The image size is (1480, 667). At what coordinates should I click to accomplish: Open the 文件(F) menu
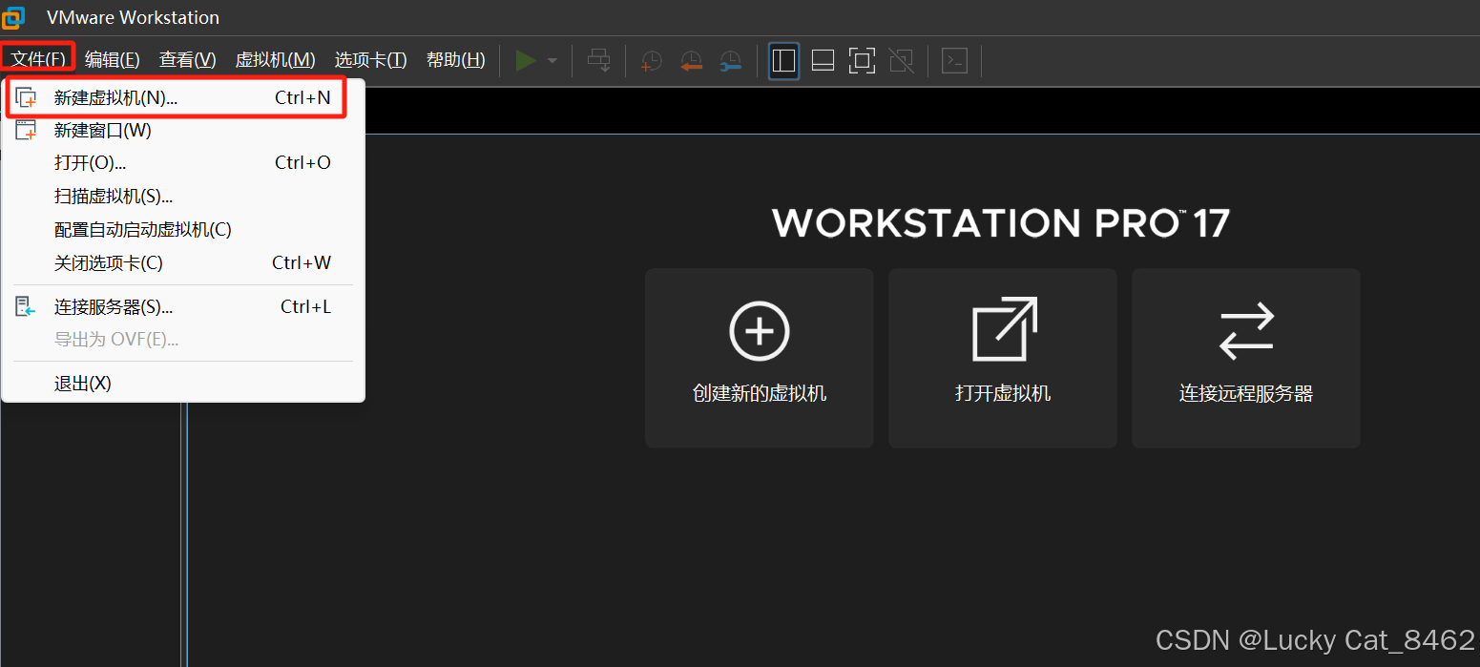(x=38, y=60)
